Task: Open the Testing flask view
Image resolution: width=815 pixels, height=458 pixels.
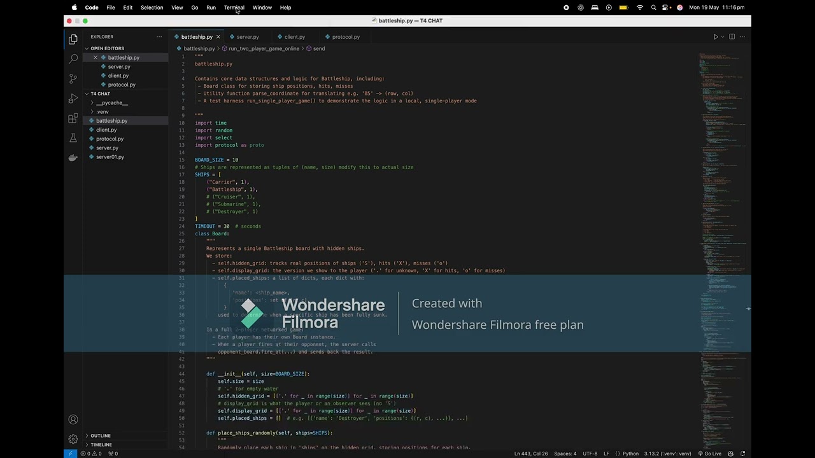Action: coord(73,138)
